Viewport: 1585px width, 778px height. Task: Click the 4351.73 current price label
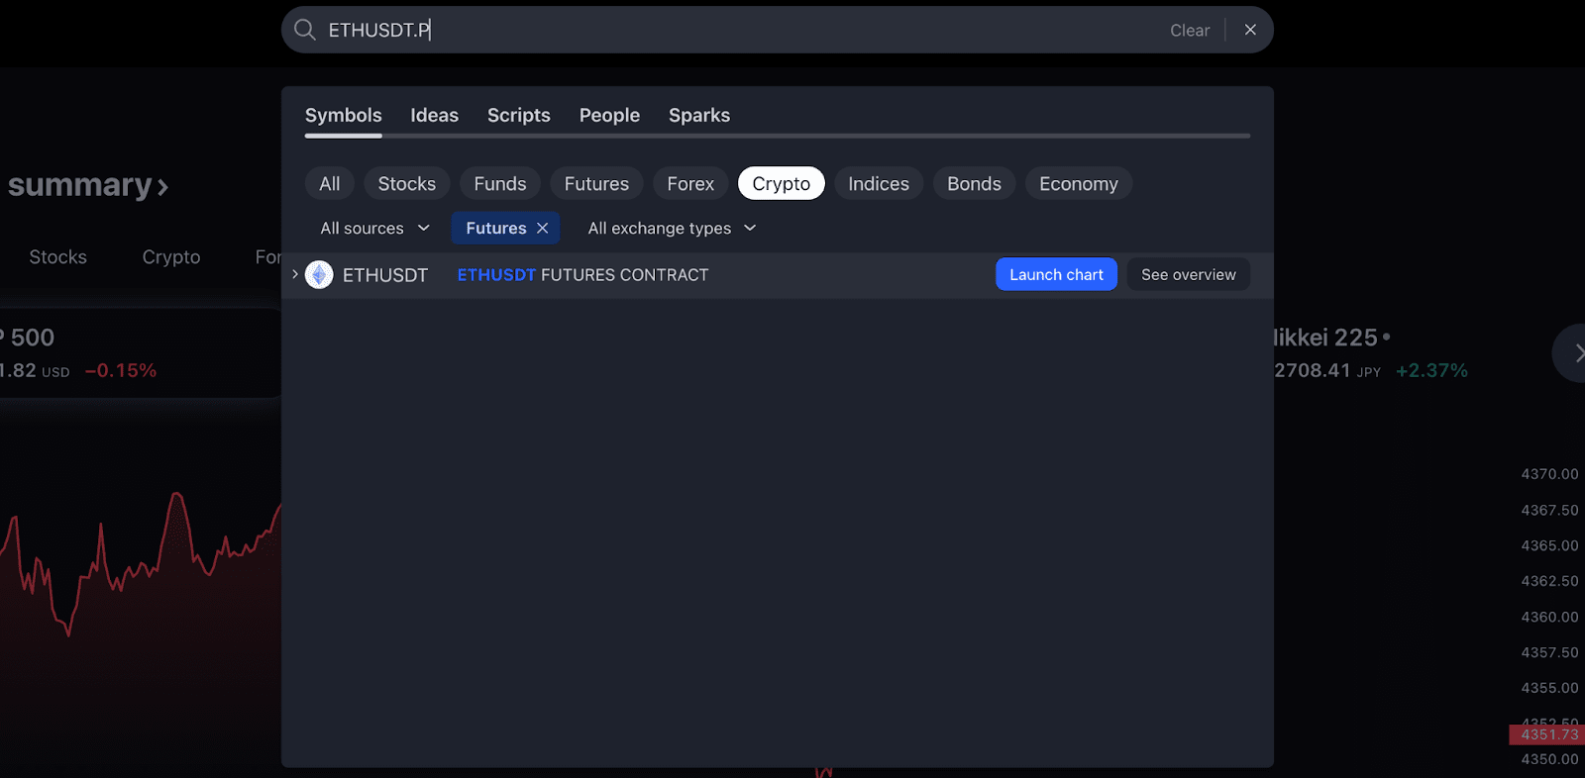click(x=1547, y=734)
